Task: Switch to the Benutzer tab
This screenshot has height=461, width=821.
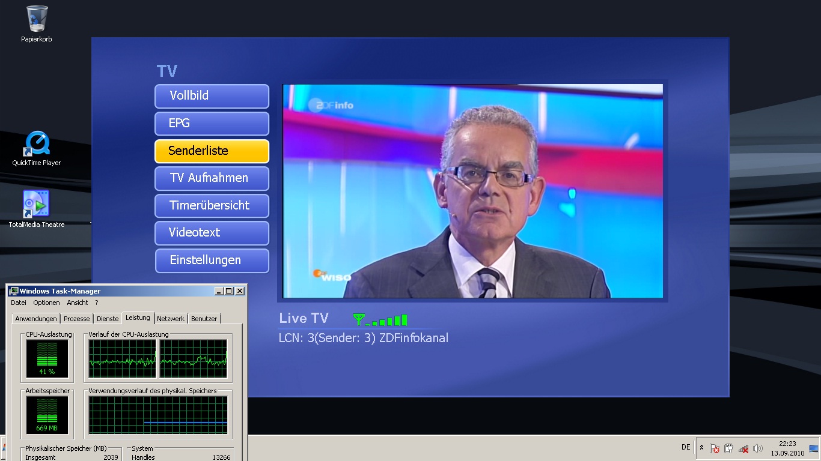Action: (204, 319)
